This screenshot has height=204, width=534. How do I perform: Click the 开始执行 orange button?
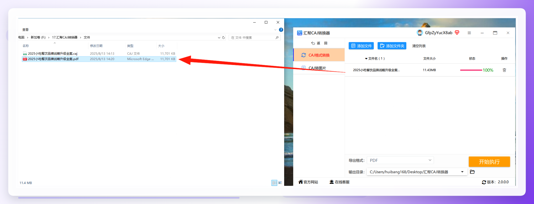pyautogui.click(x=489, y=162)
